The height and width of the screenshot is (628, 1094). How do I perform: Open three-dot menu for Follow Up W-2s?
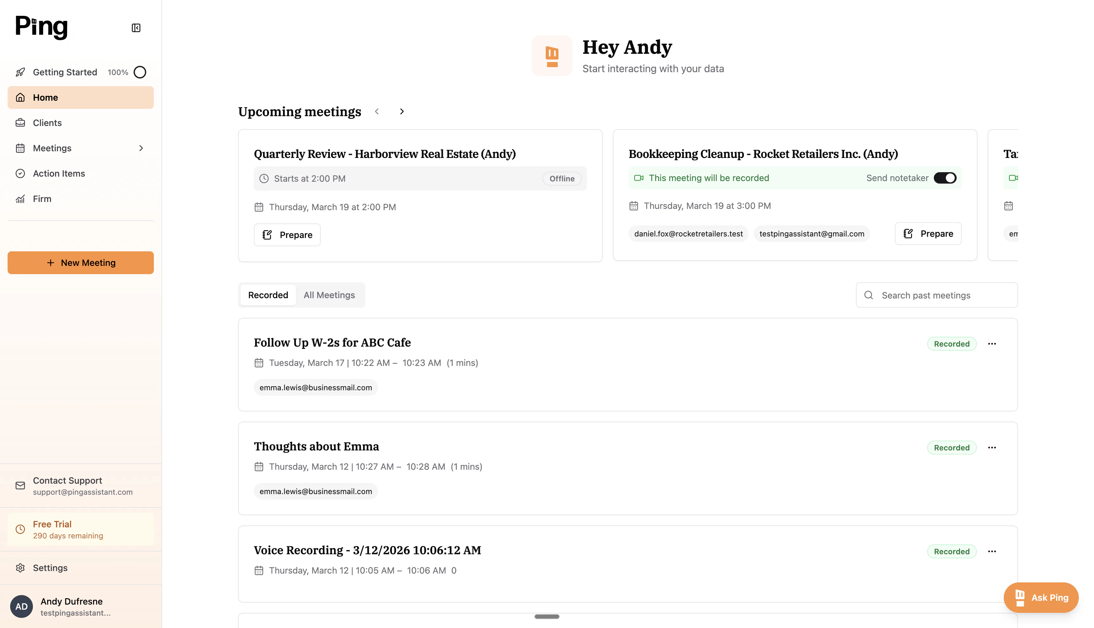coord(992,344)
